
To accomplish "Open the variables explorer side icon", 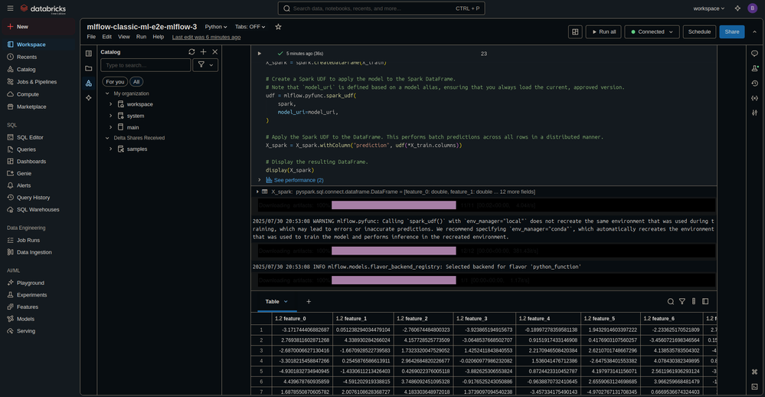I will click(x=754, y=97).
